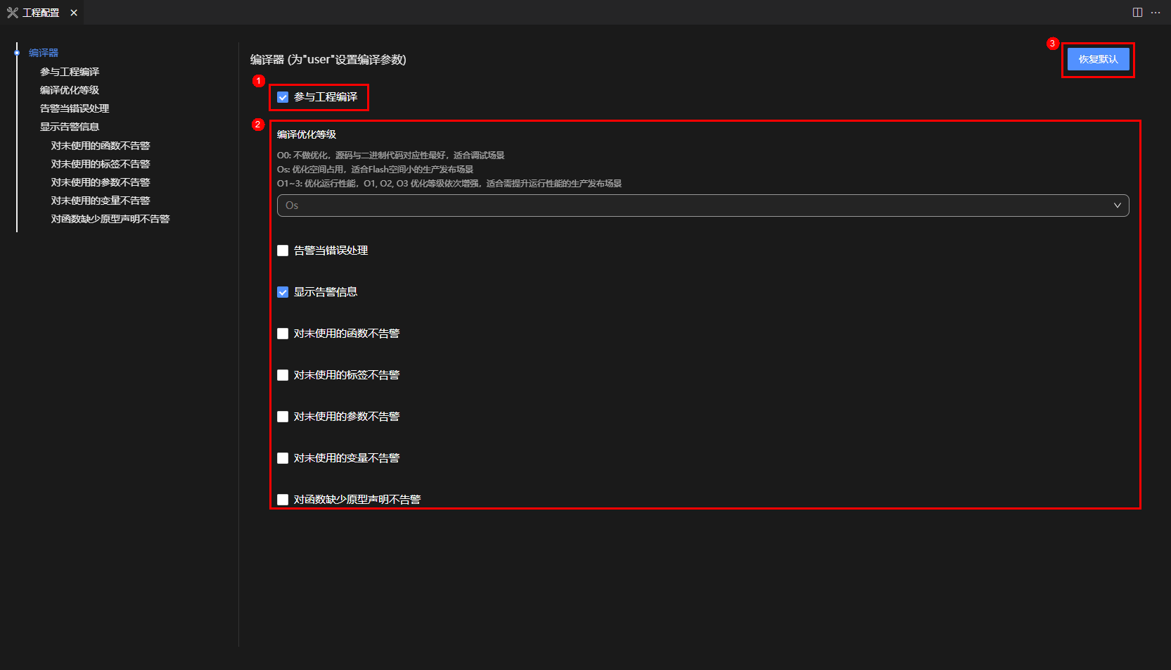Uncheck the 参与工程编译 checkbox
The width and height of the screenshot is (1171, 670).
(283, 97)
